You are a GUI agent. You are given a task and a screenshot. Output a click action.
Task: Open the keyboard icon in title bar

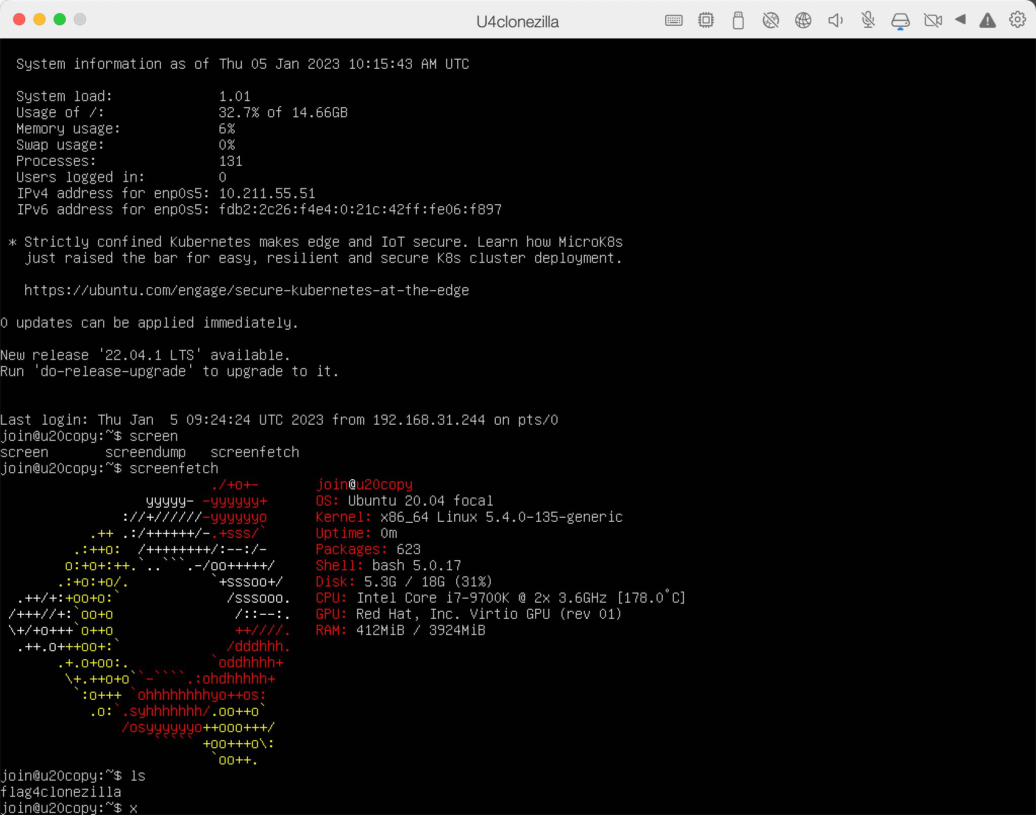click(x=673, y=21)
